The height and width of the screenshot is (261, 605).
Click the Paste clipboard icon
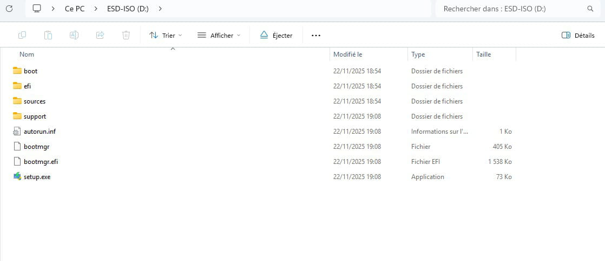pos(48,35)
